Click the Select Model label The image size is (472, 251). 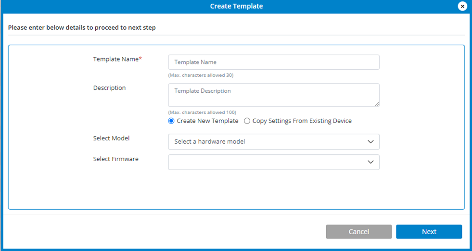pos(111,138)
